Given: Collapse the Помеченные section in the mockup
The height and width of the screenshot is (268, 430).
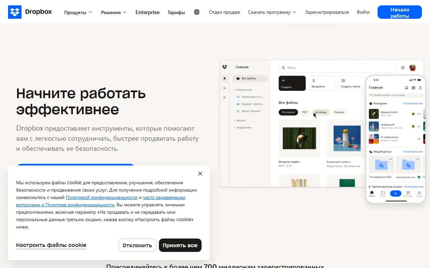Looking at the screenshot, I should (x=243, y=90).
